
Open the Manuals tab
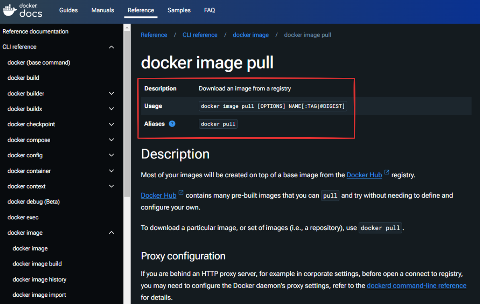(x=102, y=10)
